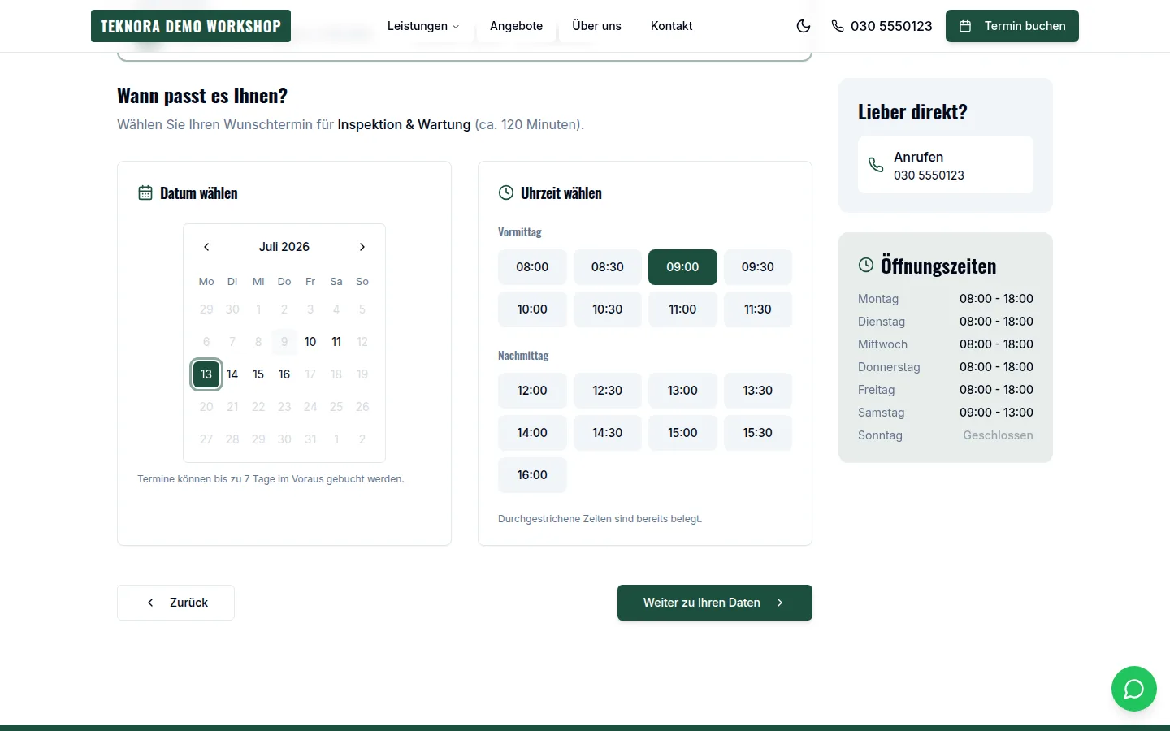Go to next month in calendar

pyautogui.click(x=362, y=247)
